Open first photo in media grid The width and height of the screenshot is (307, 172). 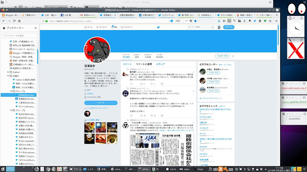click(90, 128)
